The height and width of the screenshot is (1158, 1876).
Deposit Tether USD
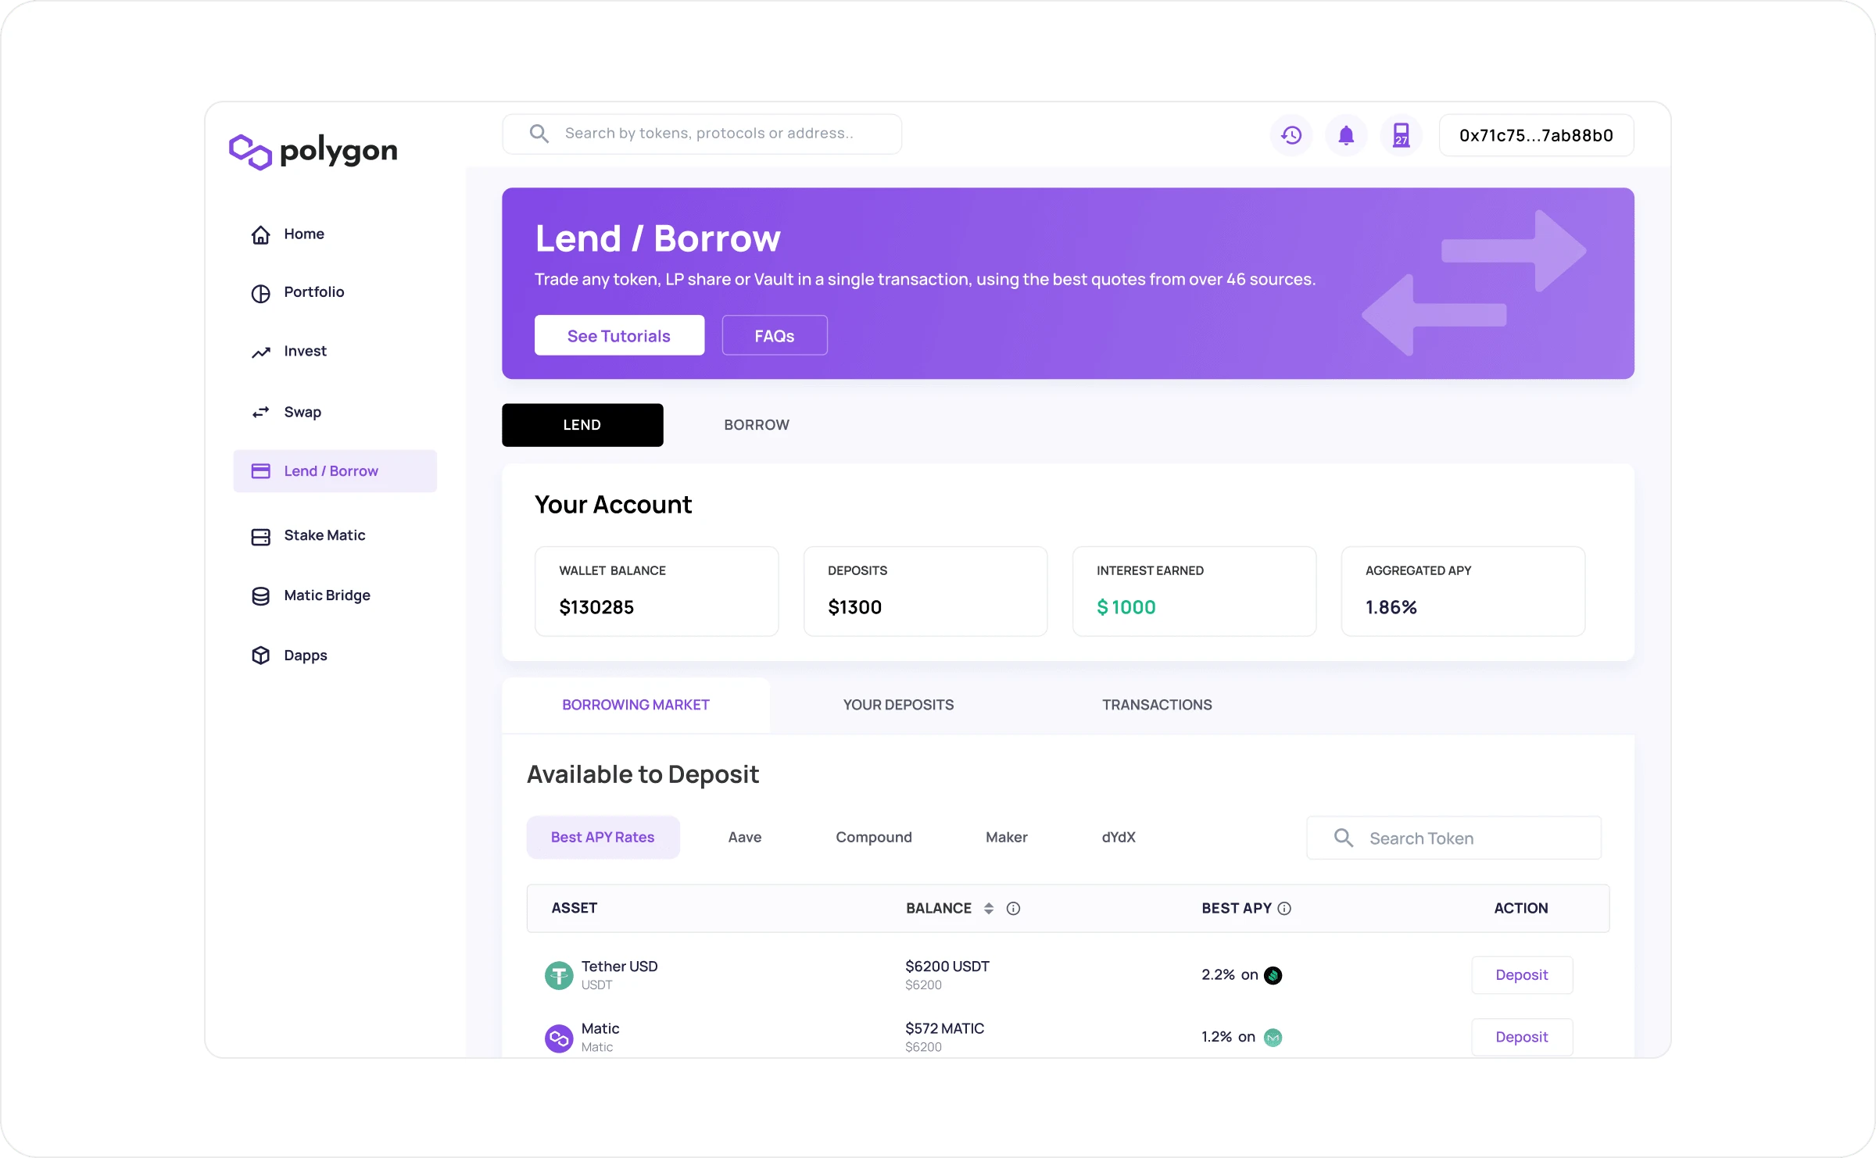[x=1522, y=975]
